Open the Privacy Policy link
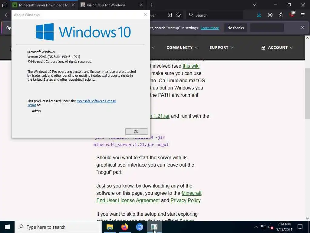The height and width of the screenshot is (233, 310). coord(186,201)
